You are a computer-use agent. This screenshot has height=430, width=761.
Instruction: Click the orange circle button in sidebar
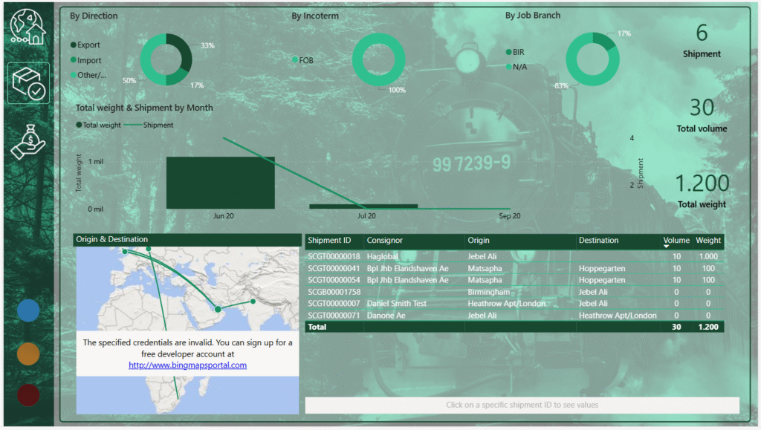click(28, 354)
